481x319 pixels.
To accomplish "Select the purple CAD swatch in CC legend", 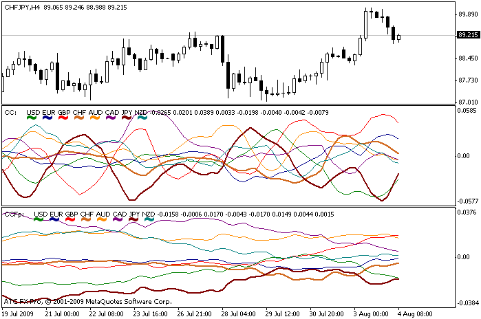I will click(x=111, y=118).
